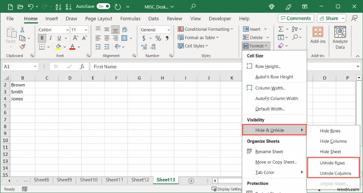Screen dimensions: 363x193
Task: Sort A to Z ascending
Action: tap(59, 7)
